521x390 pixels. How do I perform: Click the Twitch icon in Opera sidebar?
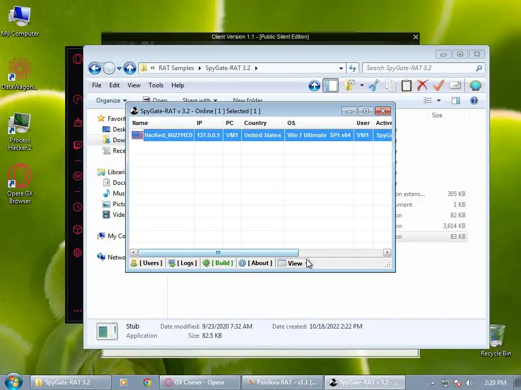77,145
